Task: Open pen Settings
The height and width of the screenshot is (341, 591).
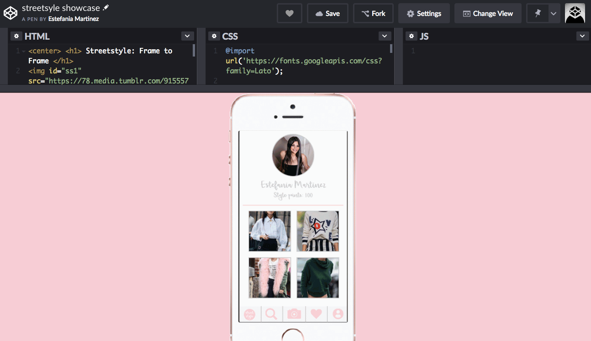Action: click(x=424, y=14)
